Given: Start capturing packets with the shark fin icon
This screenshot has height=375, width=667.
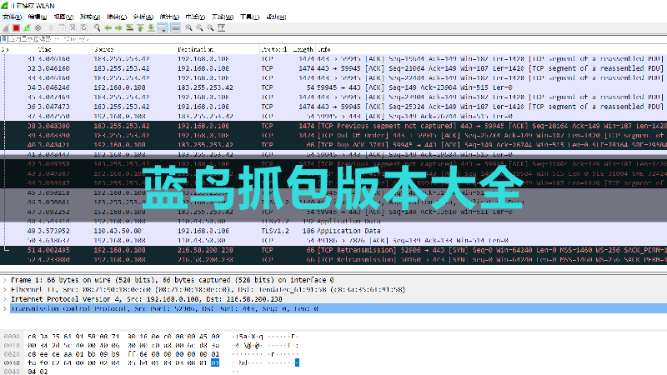Looking at the screenshot, I should click(6, 27).
